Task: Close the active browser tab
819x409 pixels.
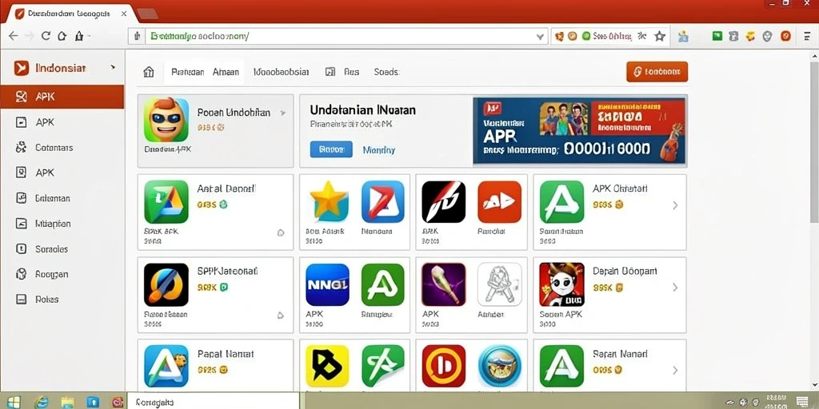Action: (124, 14)
